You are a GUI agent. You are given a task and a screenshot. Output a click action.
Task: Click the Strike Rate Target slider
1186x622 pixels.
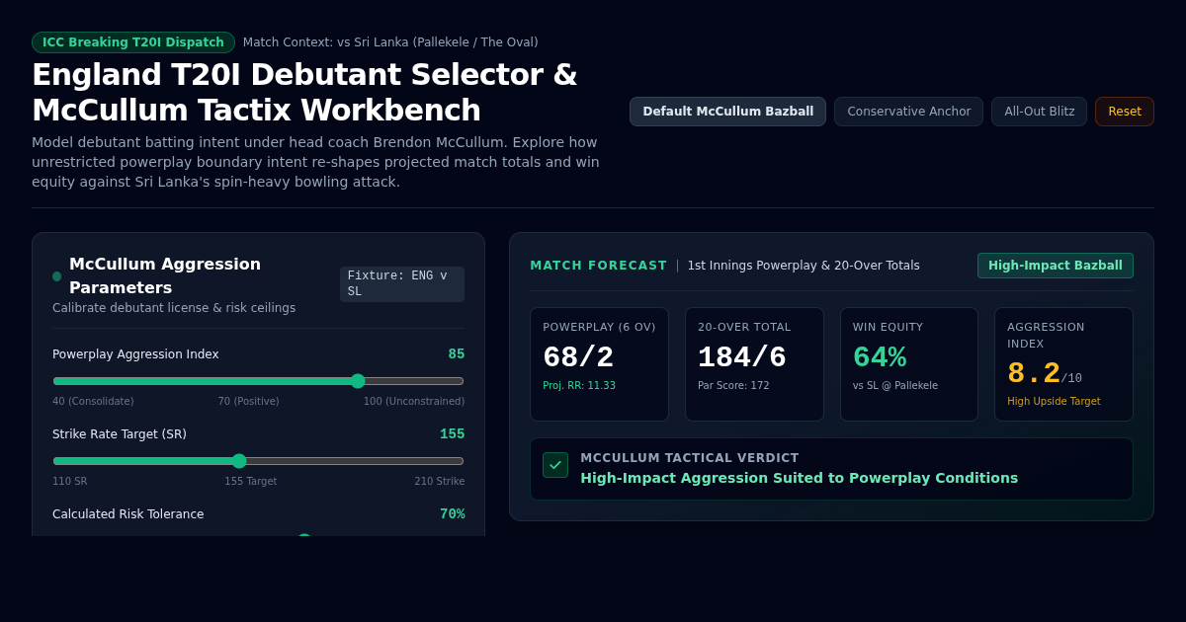coord(258,461)
